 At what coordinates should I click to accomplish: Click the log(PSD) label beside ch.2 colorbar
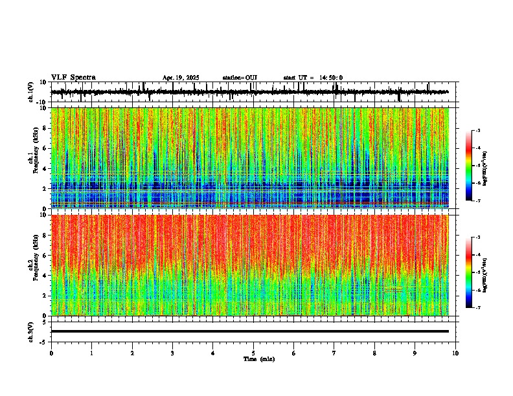tap(485, 276)
